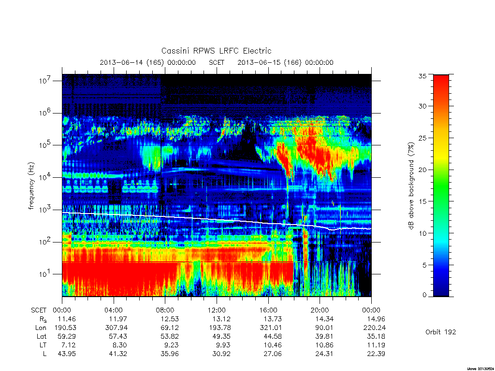495x371 pixels.
Task: Click the "Lat" row label
Action: tap(42, 336)
